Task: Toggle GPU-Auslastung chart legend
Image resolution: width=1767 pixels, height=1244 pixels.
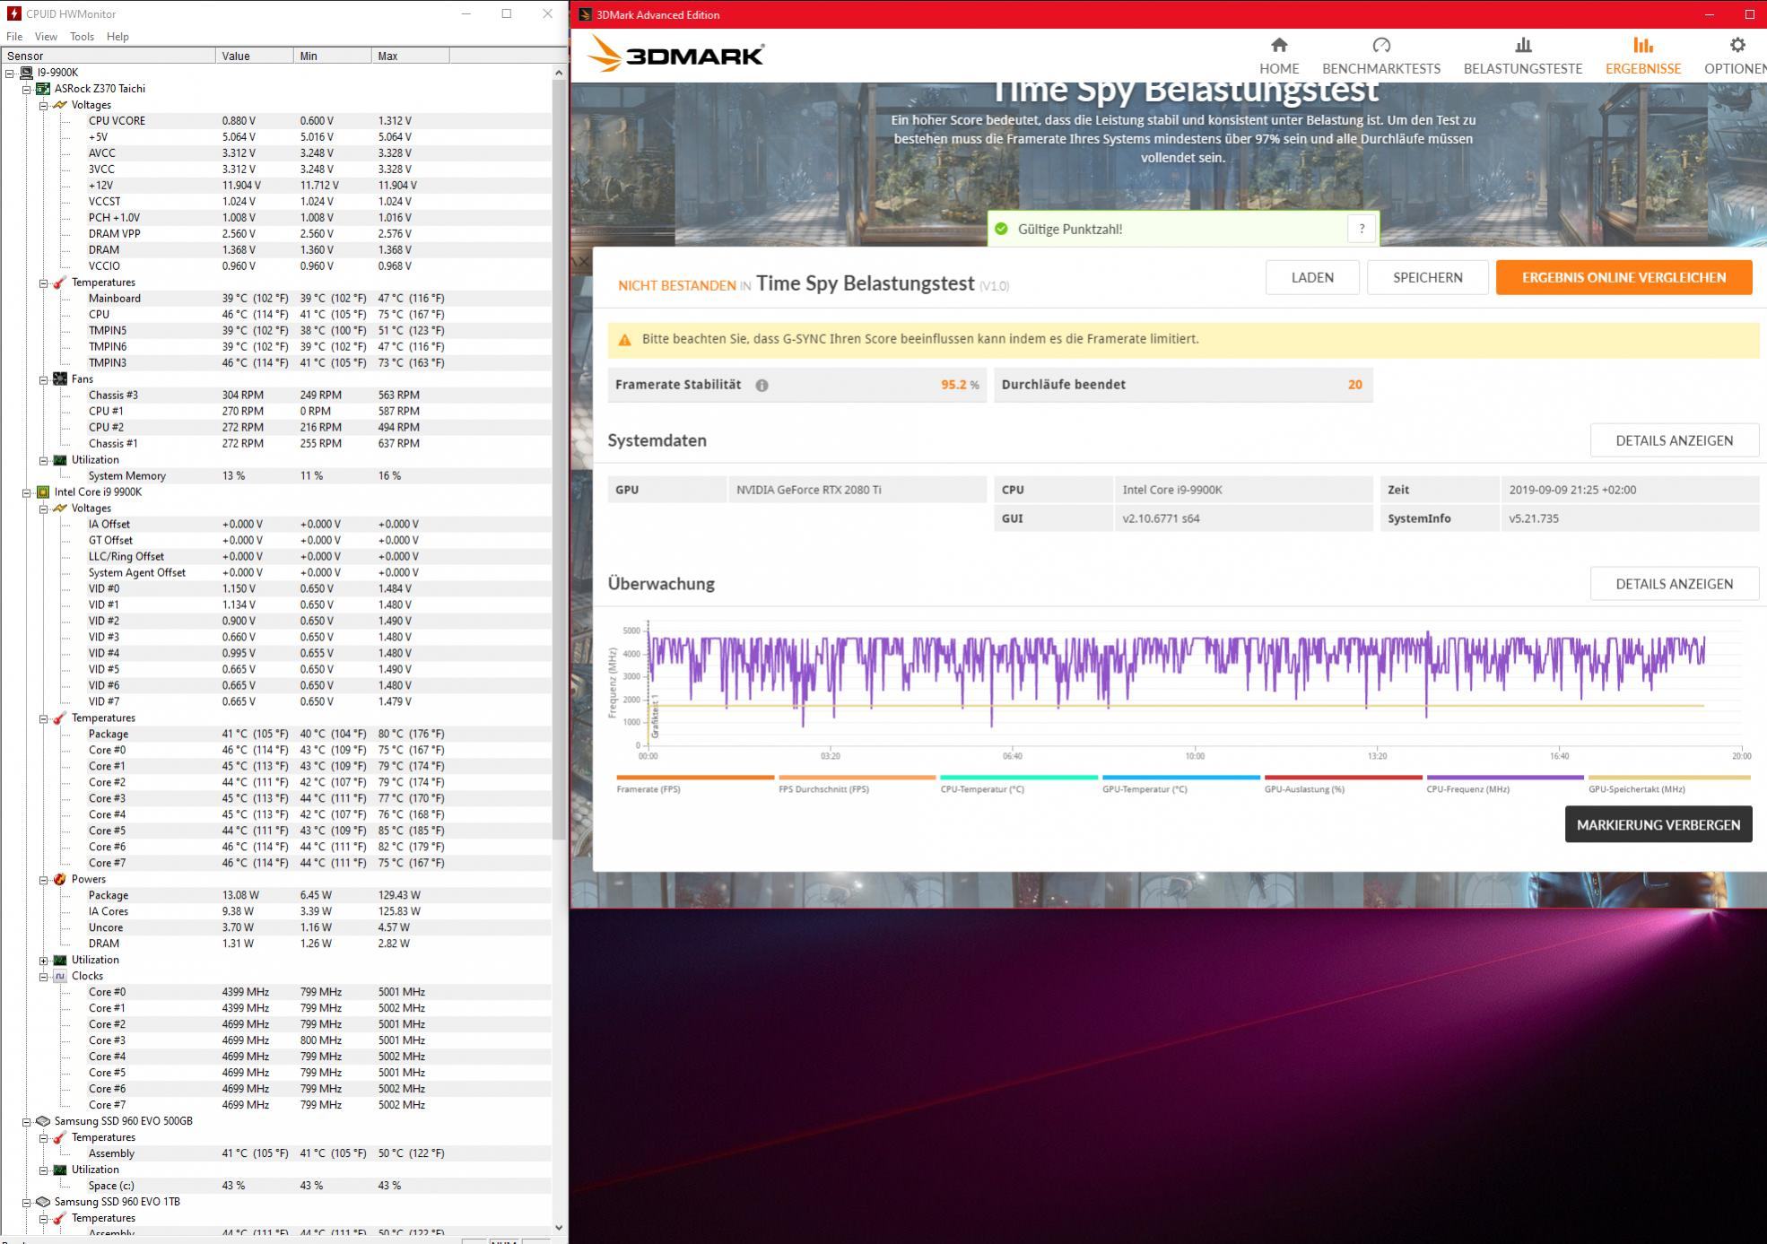Action: point(1343,784)
